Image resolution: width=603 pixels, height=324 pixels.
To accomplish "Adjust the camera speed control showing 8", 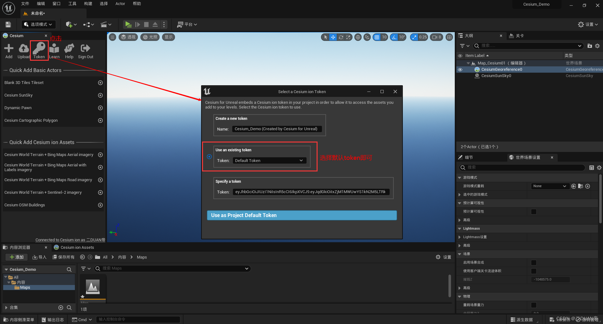I will (x=436, y=37).
